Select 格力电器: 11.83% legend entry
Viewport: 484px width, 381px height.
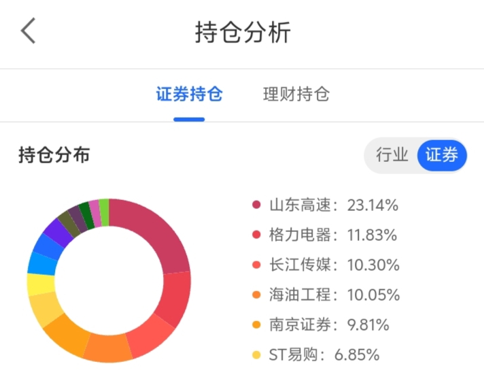point(333,235)
